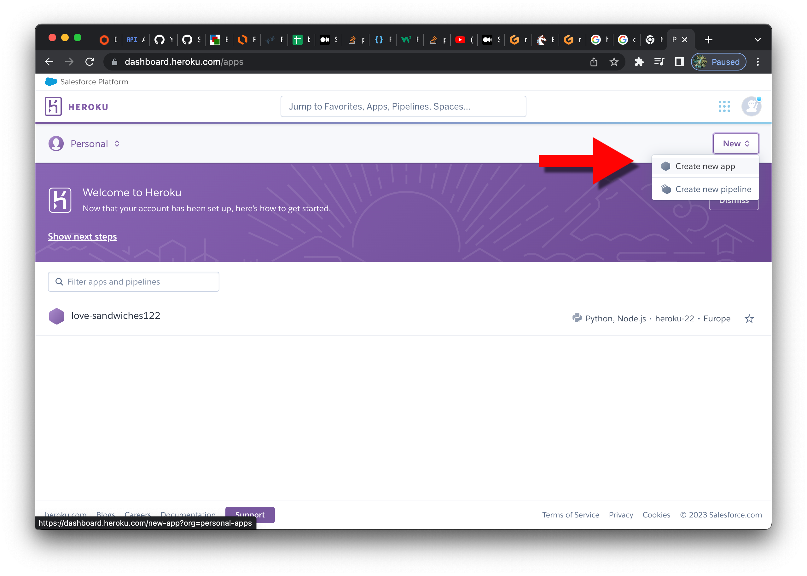The height and width of the screenshot is (576, 807).
Task: Open the Terms of Service link
Action: [570, 515]
